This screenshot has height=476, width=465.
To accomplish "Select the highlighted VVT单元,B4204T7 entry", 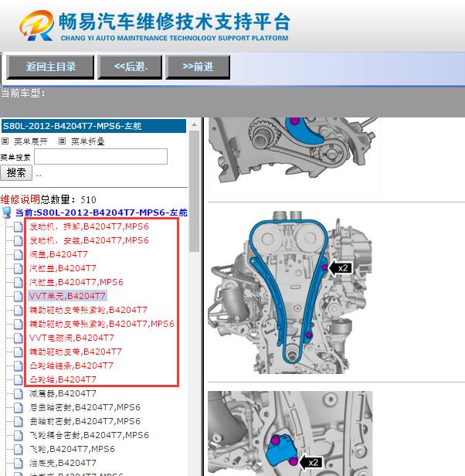I will click(x=67, y=296).
